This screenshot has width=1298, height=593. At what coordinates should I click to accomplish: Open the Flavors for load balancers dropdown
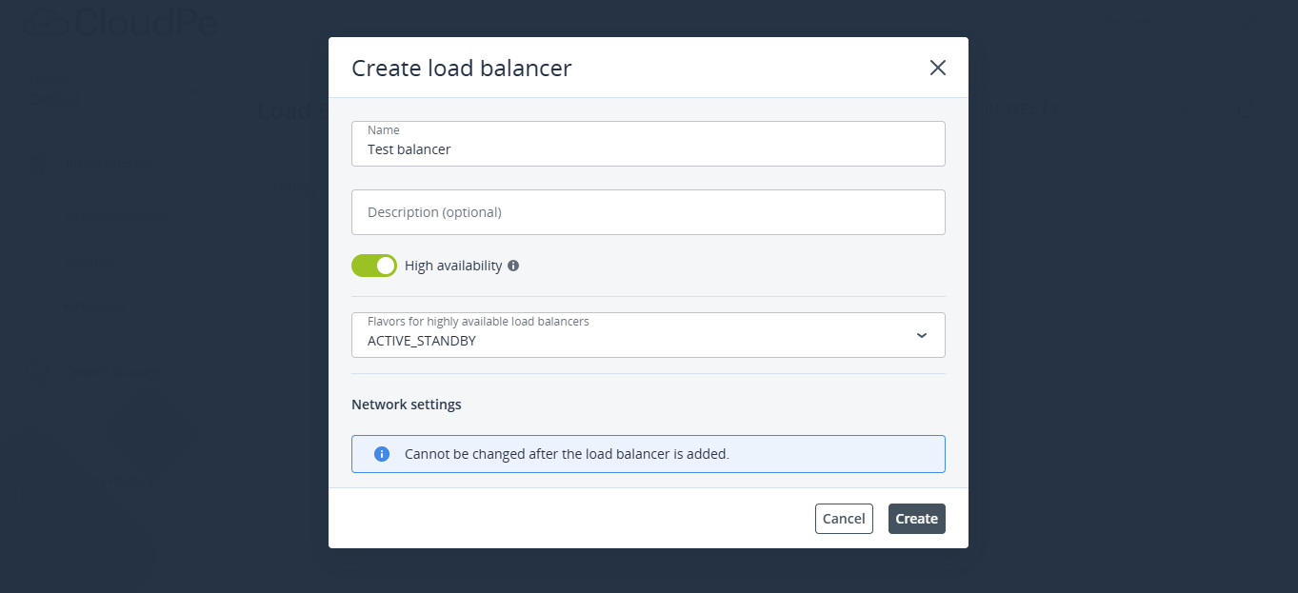[648, 335]
